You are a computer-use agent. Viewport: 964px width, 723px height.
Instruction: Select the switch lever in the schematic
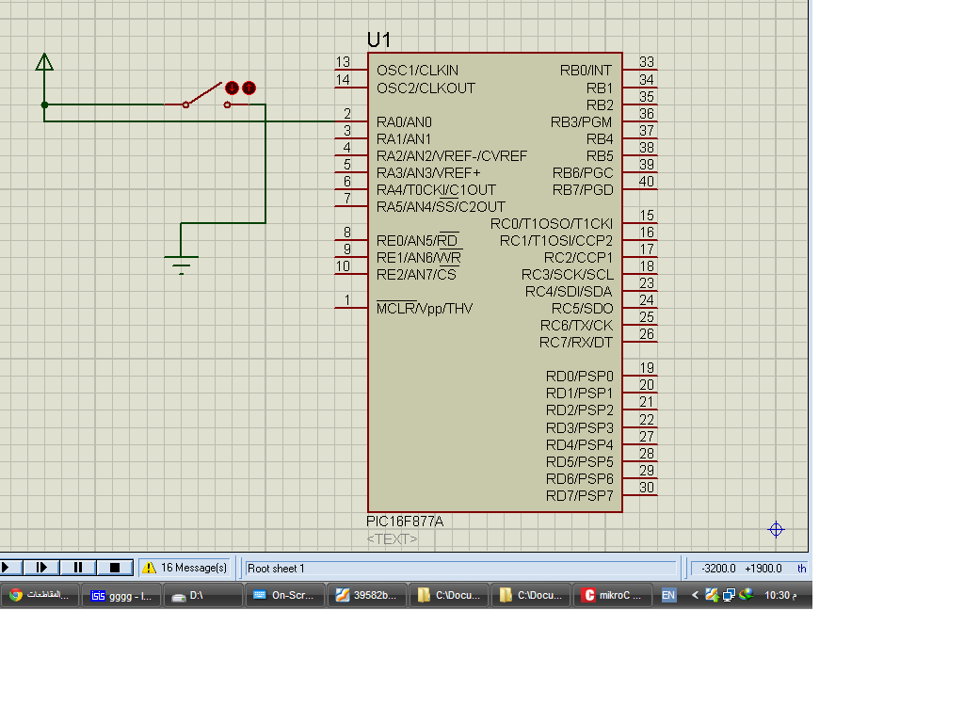pos(203,94)
